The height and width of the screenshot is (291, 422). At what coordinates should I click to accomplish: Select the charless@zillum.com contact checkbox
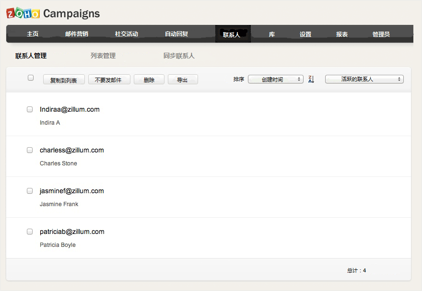coord(30,150)
